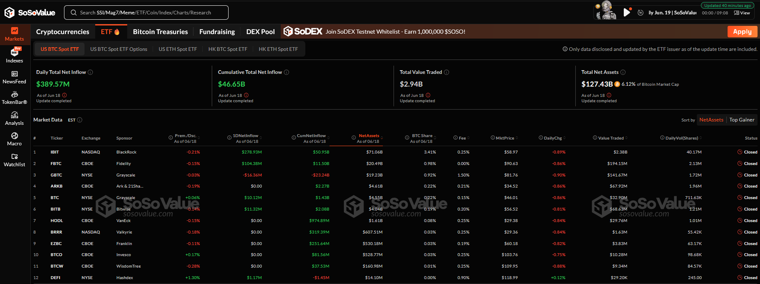The width and height of the screenshot is (760, 284).
Task: Toggle sort arrows on the NetAssets column header
Action: coord(382,138)
